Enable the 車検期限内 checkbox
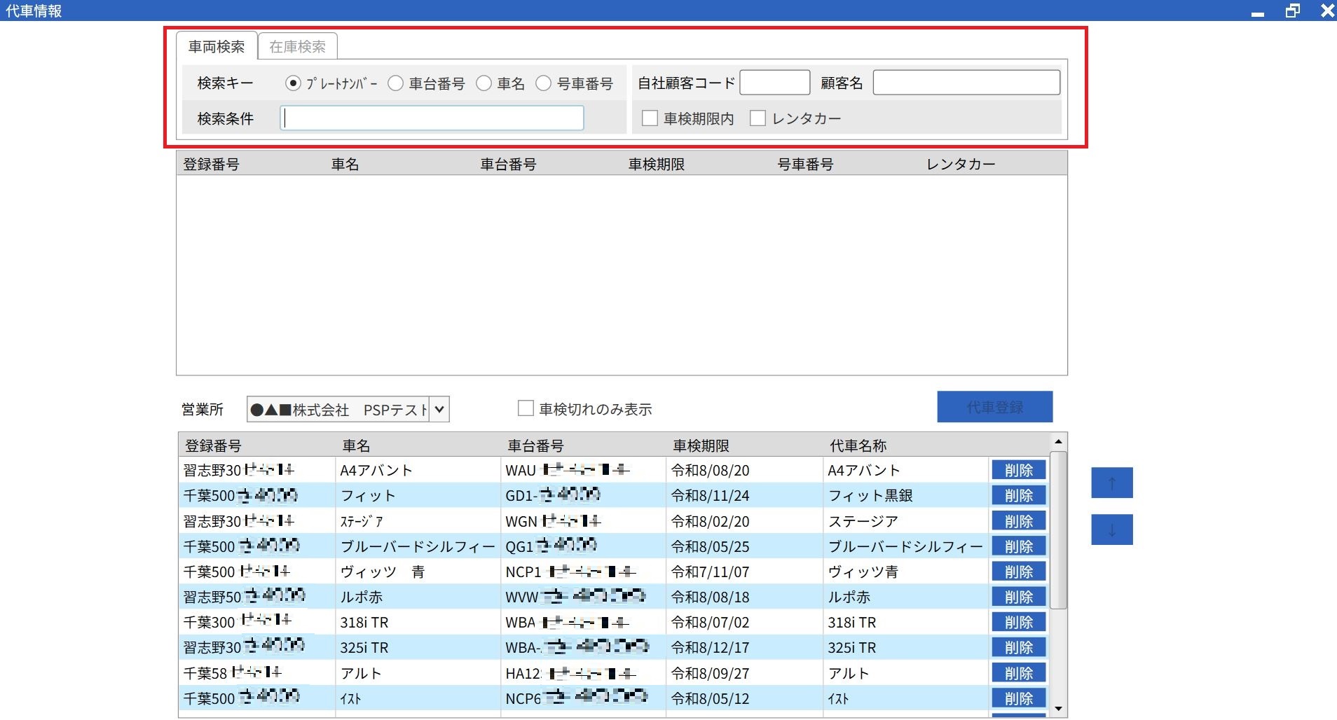 [650, 118]
